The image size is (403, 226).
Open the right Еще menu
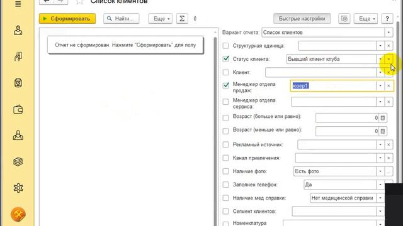pyautogui.click(x=366, y=19)
